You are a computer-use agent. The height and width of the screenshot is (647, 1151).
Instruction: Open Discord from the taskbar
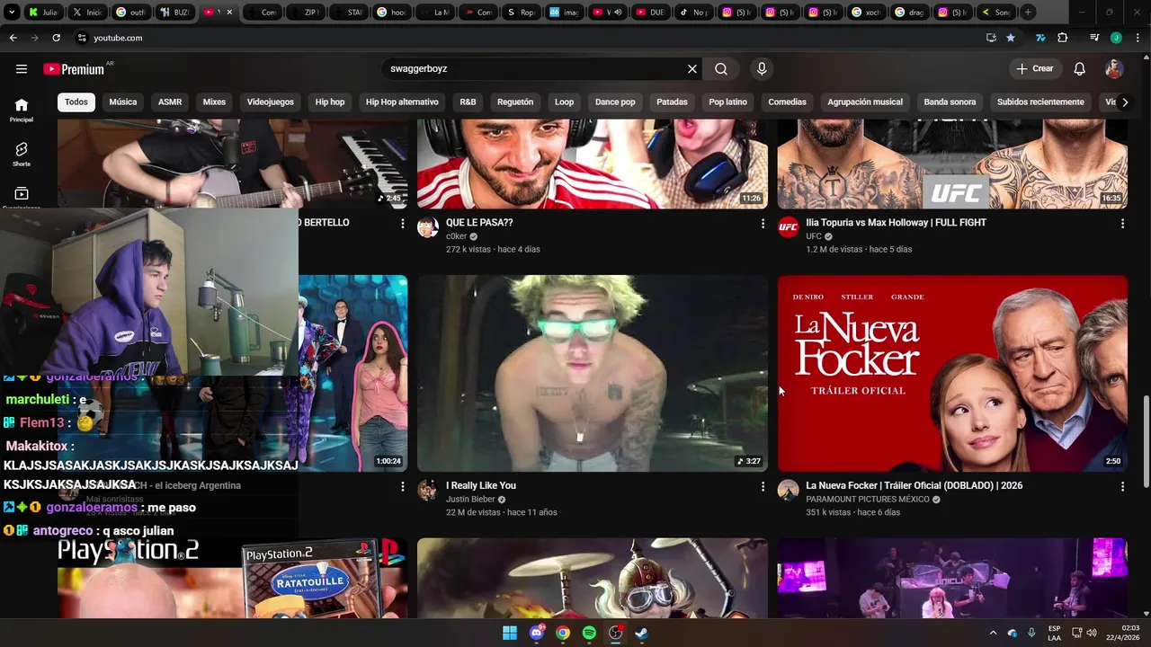click(x=537, y=633)
